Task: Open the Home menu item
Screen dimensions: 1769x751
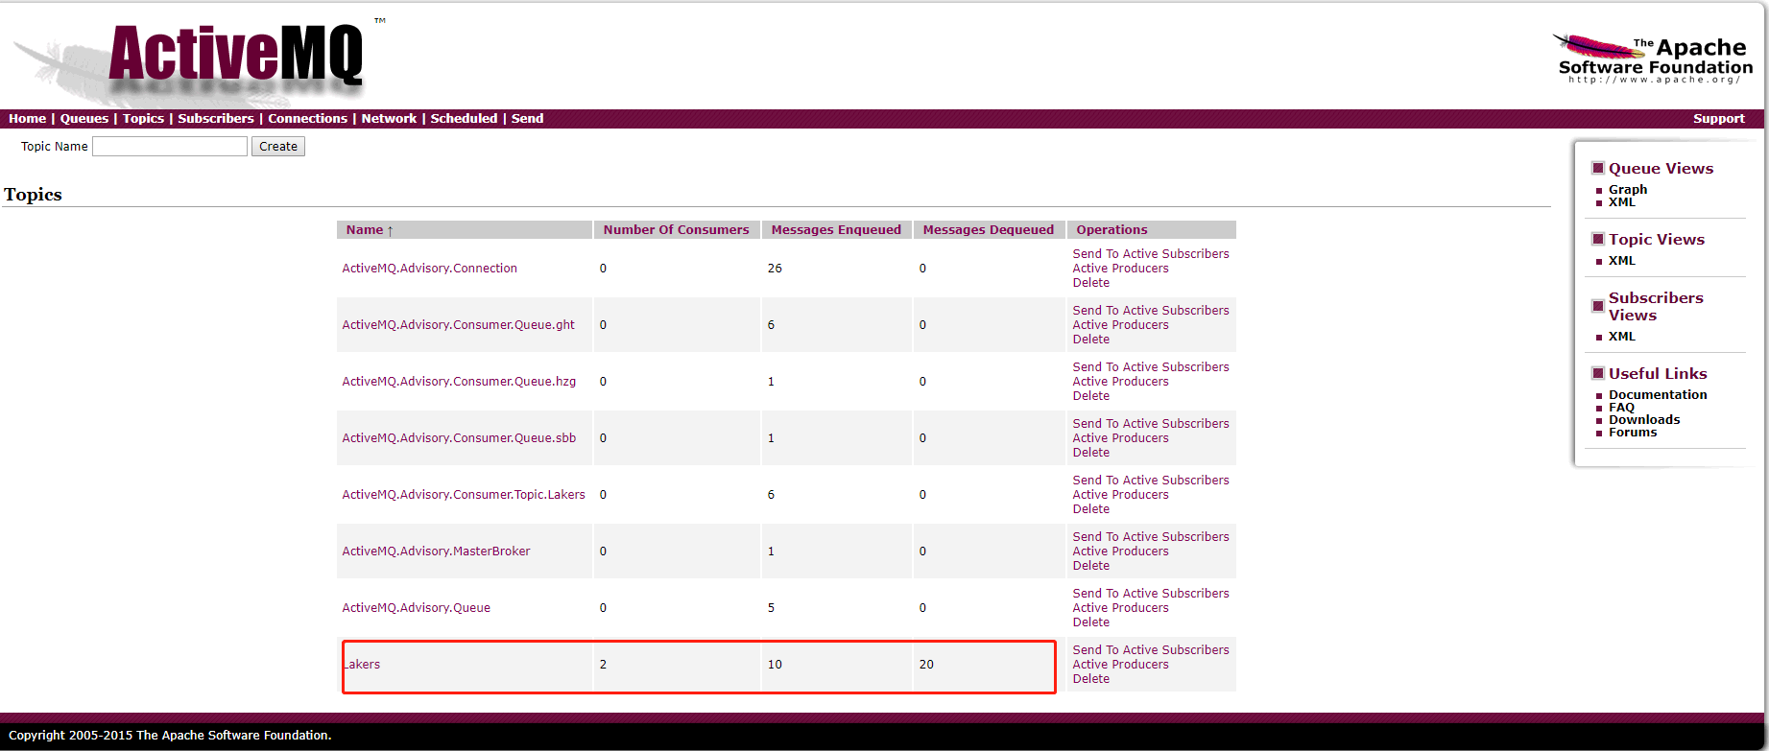Action: tap(27, 119)
